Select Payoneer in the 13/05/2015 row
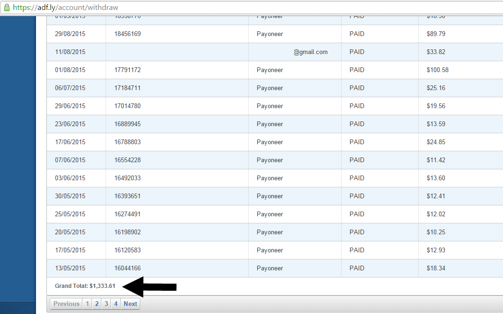Screen dimensions: 503x314 point(269,268)
